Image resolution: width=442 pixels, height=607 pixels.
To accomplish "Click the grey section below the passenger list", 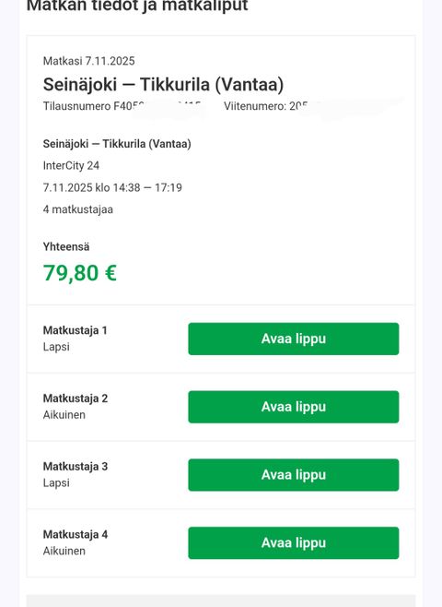I will [221, 601].
